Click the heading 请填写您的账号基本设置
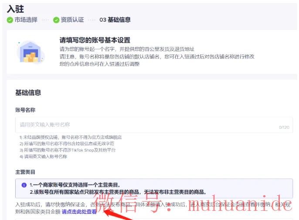The width and height of the screenshot is (299, 220). coord(95,40)
